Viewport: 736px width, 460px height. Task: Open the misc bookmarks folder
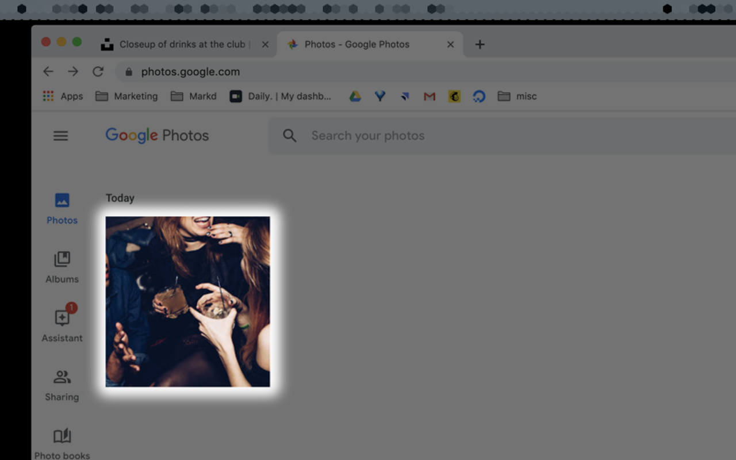(517, 96)
